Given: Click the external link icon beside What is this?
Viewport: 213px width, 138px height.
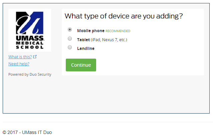Looking at the screenshot, I should coord(35,57).
